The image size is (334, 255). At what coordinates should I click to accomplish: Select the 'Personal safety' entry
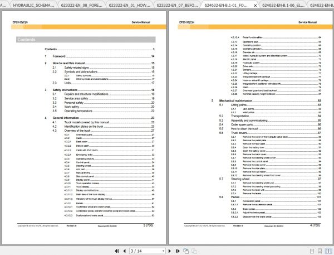(74, 103)
